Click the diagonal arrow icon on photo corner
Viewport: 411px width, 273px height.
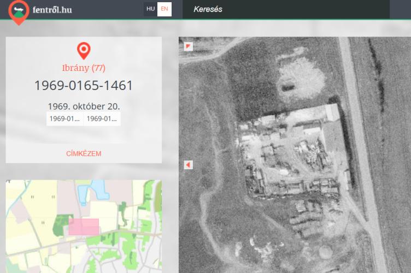189,46
